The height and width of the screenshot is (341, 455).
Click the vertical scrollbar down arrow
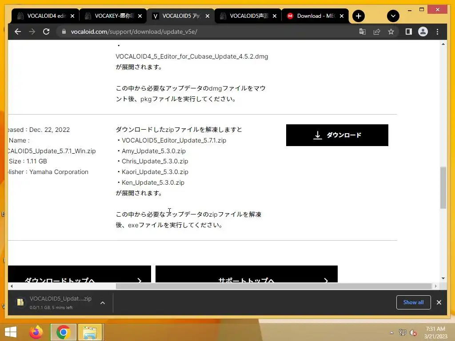(443, 278)
